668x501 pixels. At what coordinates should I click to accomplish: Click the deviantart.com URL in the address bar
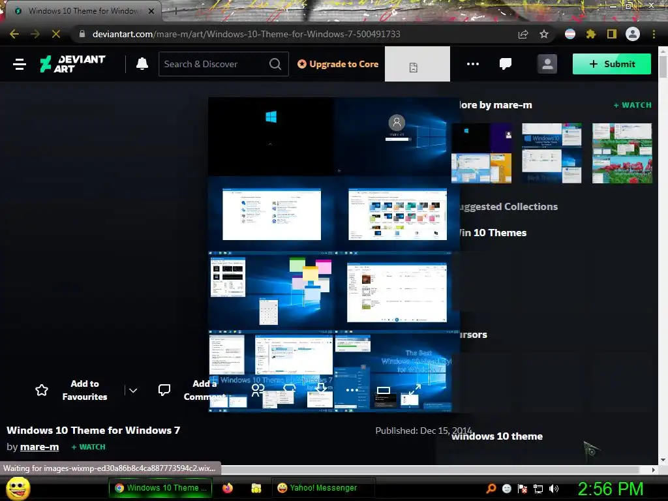click(x=246, y=34)
